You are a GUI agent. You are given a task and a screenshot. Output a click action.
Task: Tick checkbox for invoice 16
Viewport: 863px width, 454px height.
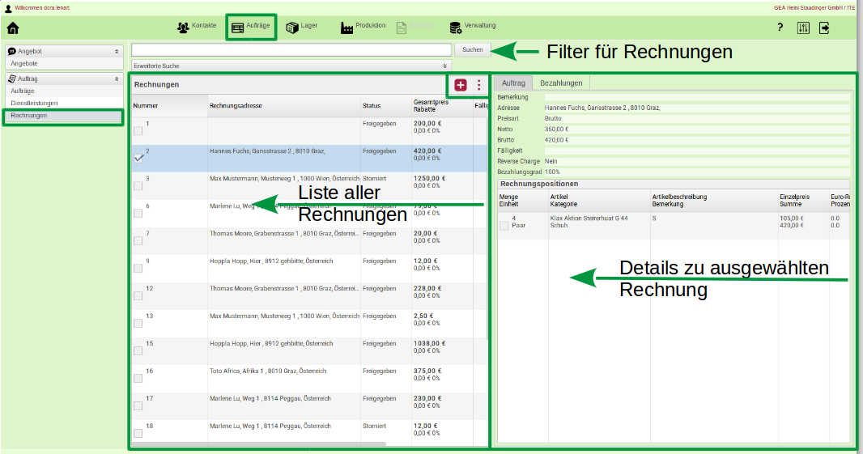click(x=138, y=379)
